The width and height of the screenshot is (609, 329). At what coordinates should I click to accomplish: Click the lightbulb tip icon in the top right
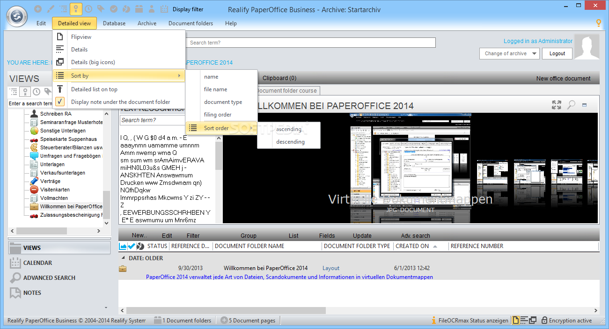[x=598, y=23]
